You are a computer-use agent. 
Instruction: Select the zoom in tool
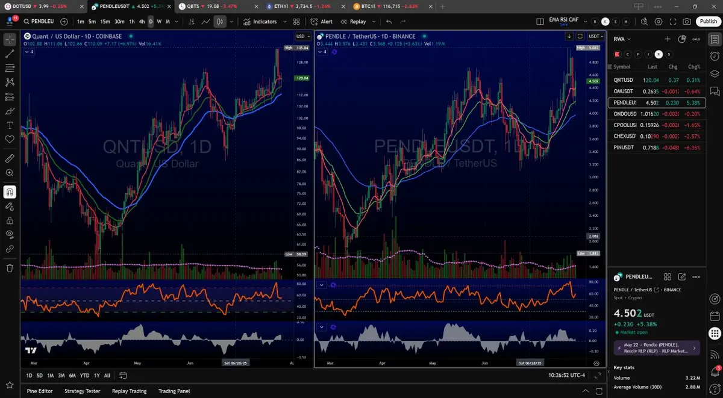pyautogui.click(x=10, y=173)
